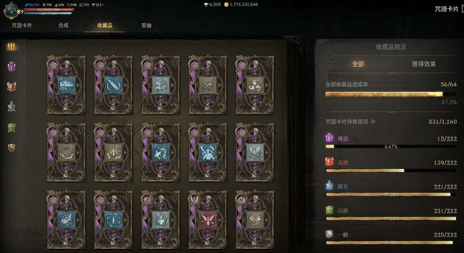Open the red winged emblem card
Viewport: 464px width, 253px height.
coord(207,220)
